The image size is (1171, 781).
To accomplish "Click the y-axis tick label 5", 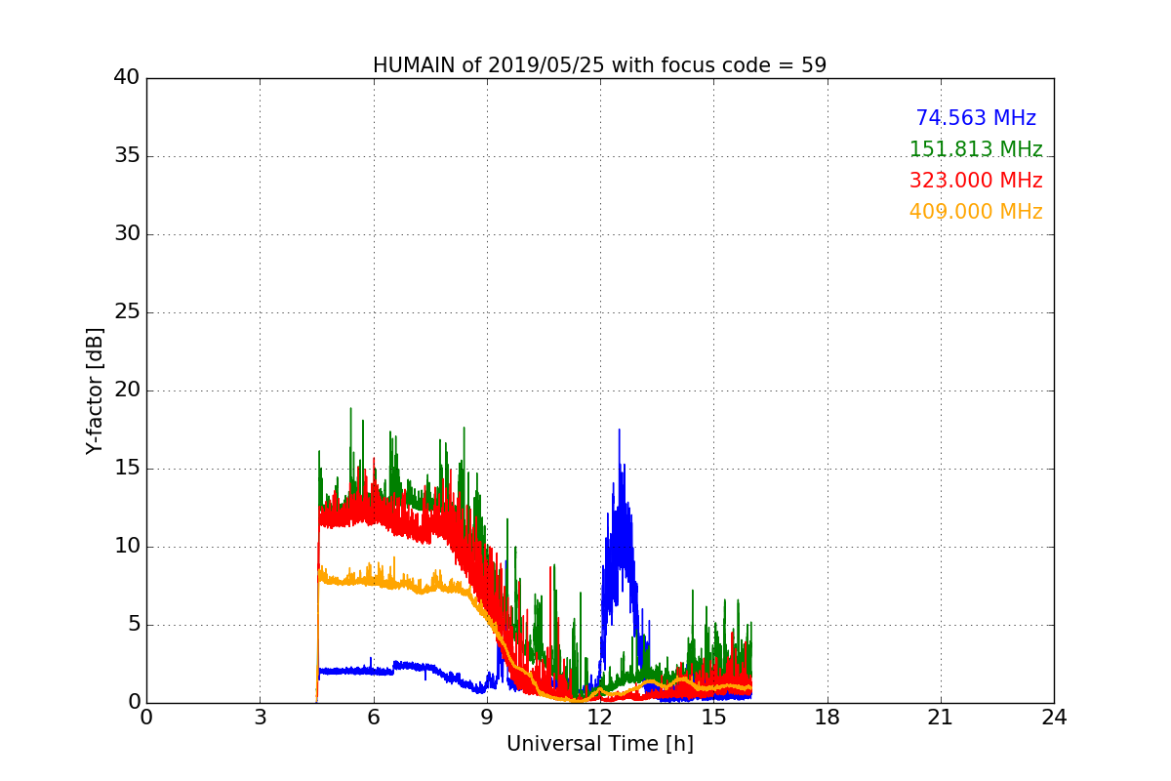I will 133,625.
